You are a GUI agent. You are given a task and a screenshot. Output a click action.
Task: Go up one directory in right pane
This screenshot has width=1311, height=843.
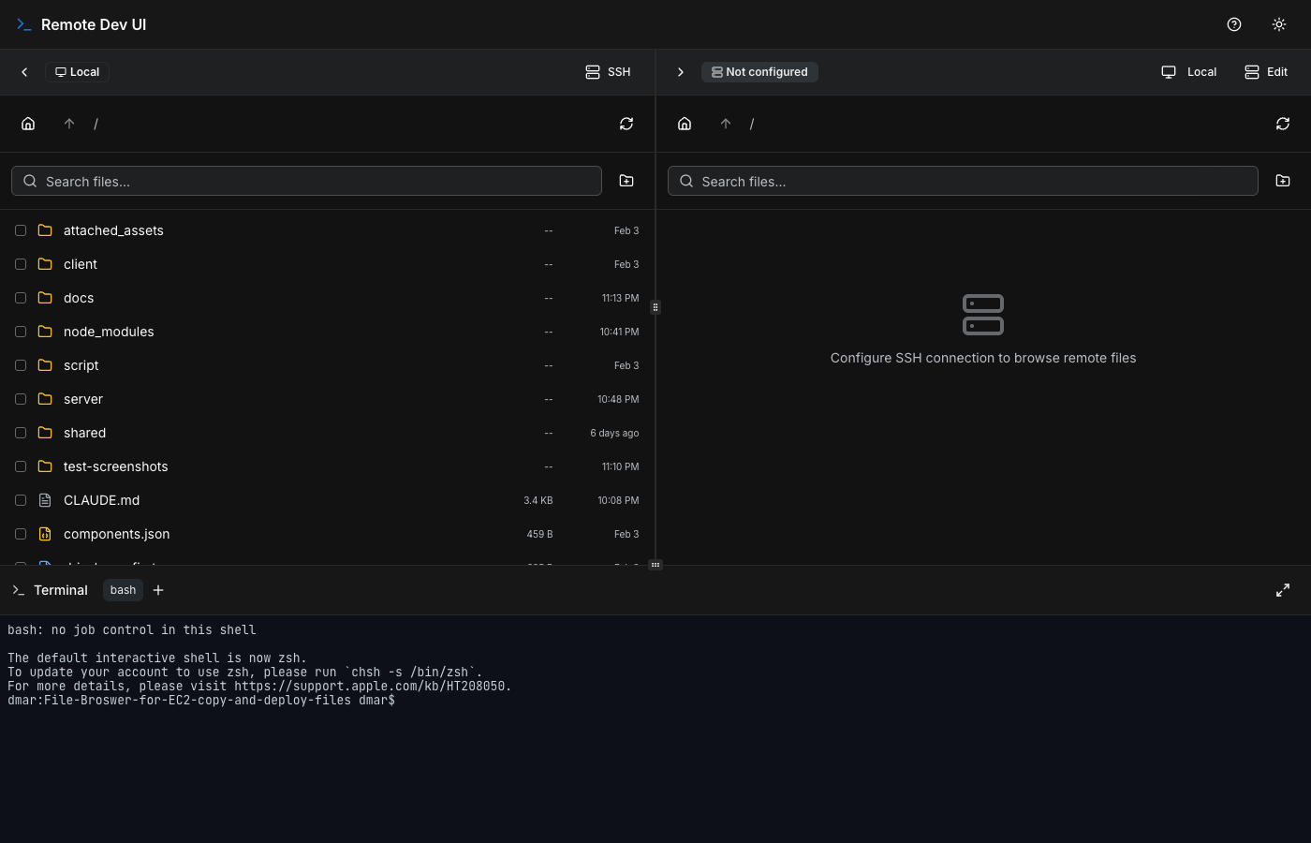point(726,124)
